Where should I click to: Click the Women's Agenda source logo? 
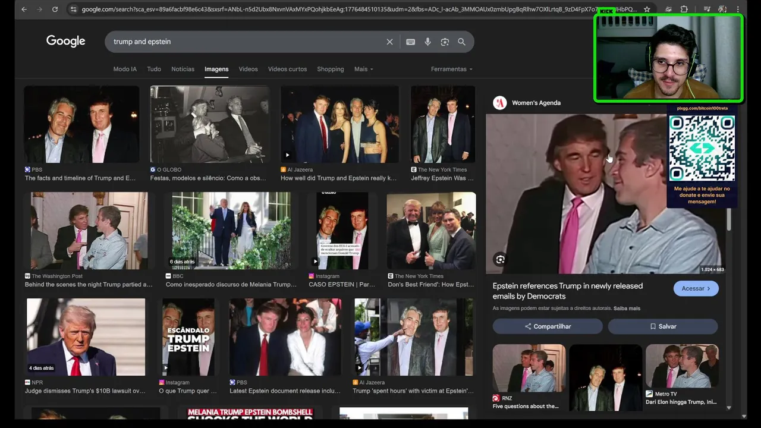click(499, 103)
